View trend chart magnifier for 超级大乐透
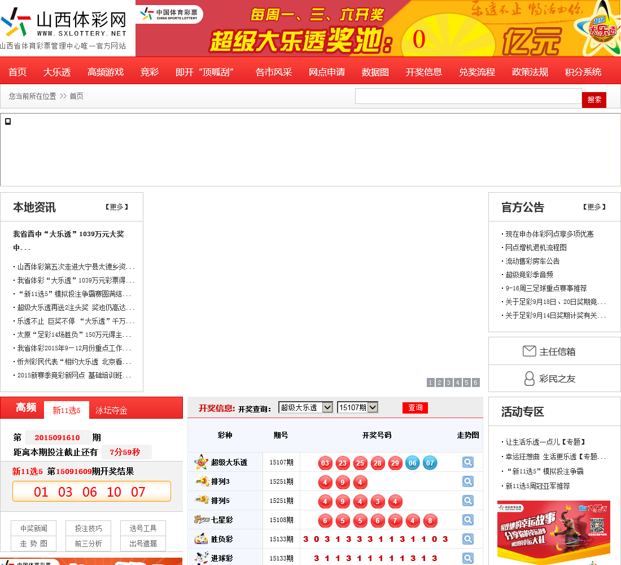Screen dimensions: 621x565 [468, 462]
